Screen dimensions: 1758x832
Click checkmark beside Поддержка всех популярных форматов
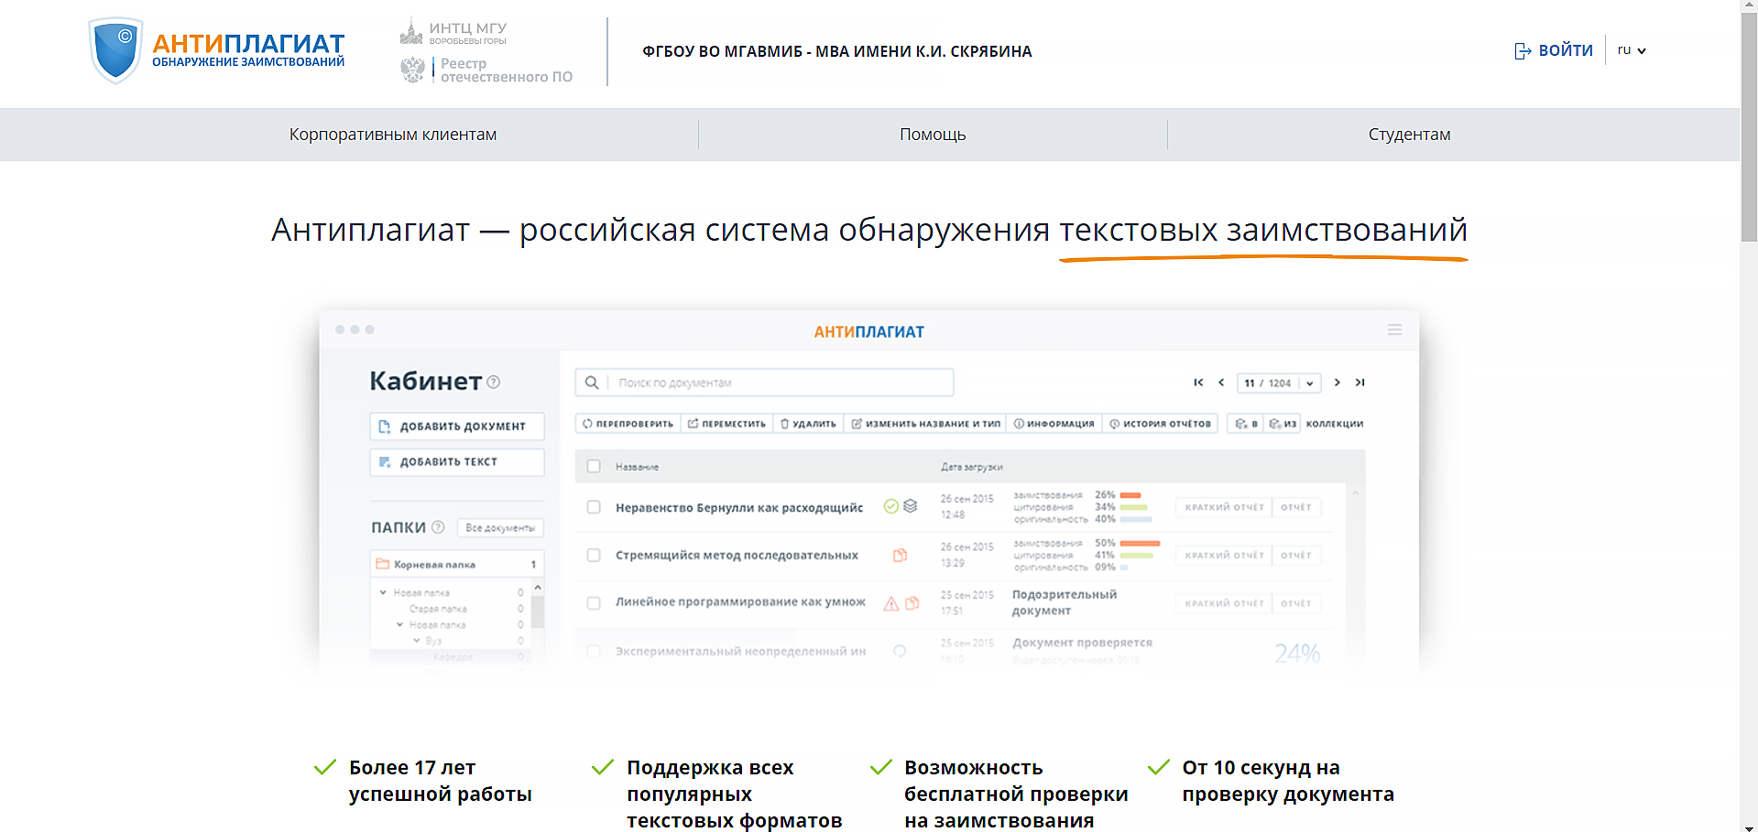coord(603,767)
